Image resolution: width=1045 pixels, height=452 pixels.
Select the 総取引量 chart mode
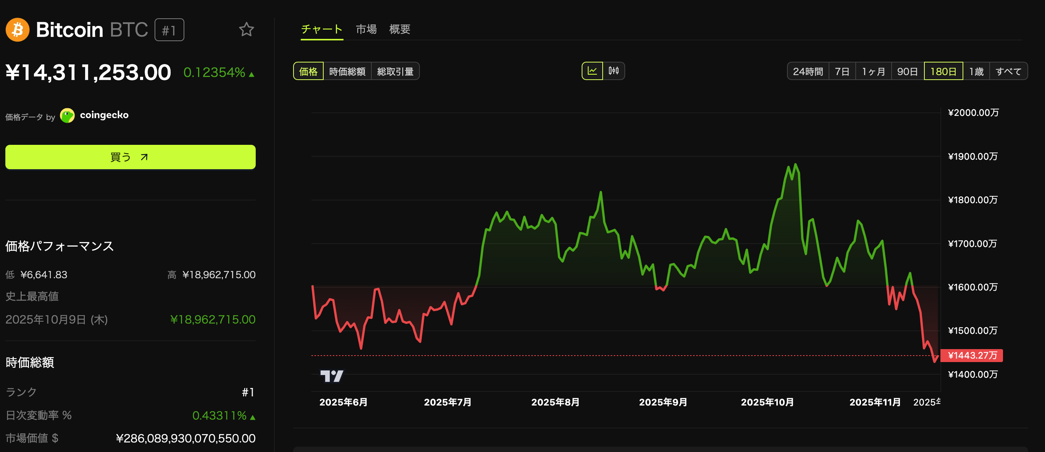tap(395, 71)
